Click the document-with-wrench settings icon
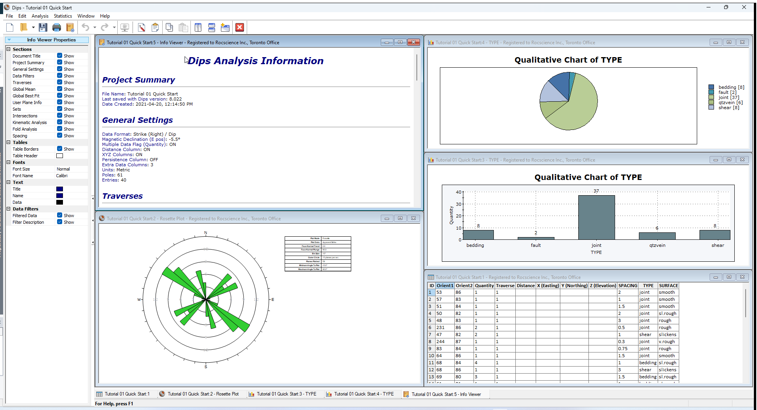 142,27
